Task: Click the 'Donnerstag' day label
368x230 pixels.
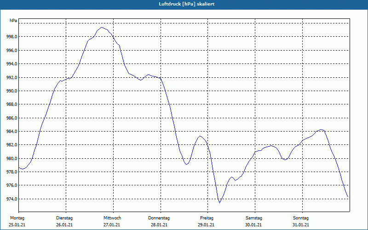Action: coord(159,218)
